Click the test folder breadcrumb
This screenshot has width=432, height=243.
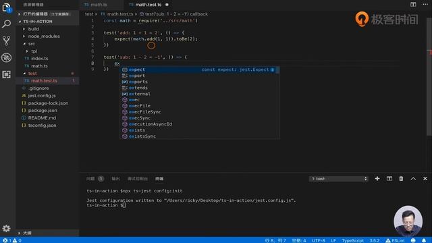point(89,13)
